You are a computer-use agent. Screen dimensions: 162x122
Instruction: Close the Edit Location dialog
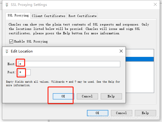121,51
